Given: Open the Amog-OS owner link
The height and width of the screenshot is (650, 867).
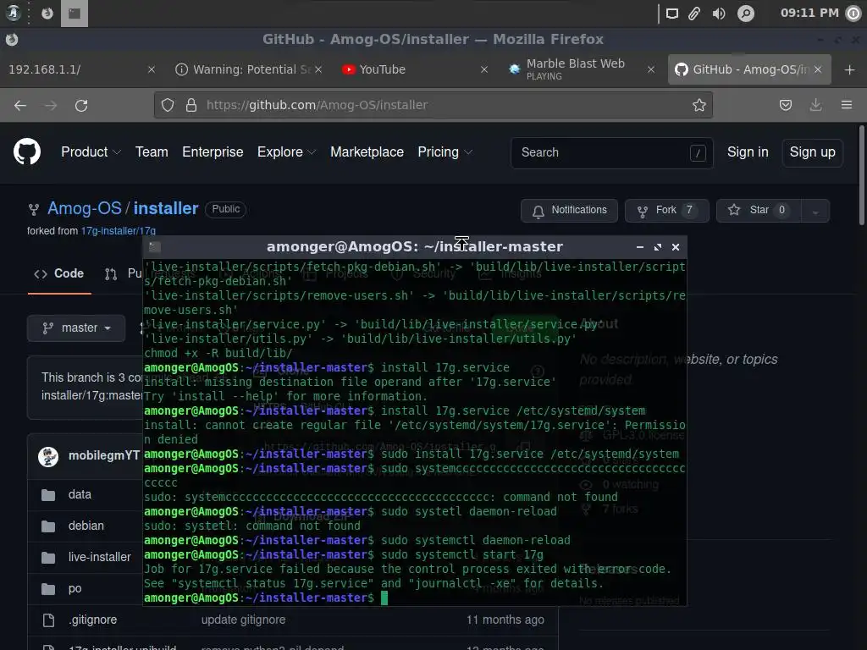Looking at the screenshot, I should 85,208.
